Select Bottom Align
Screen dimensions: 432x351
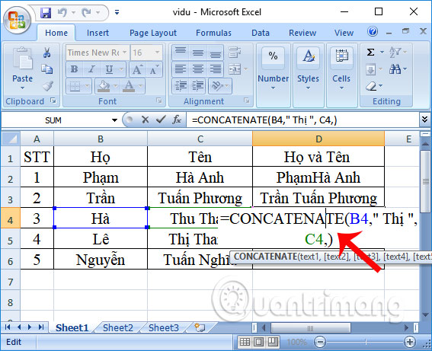(215, 52)
